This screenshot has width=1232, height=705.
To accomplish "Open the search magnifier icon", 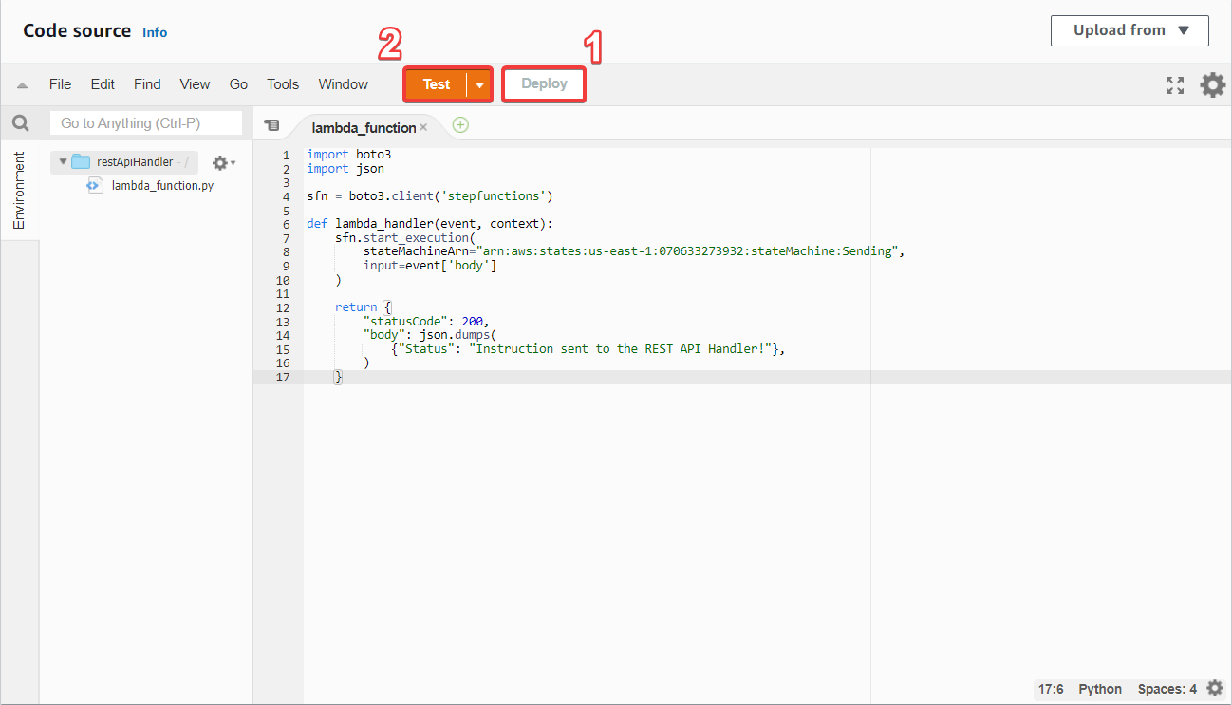I will coord(21,123).
